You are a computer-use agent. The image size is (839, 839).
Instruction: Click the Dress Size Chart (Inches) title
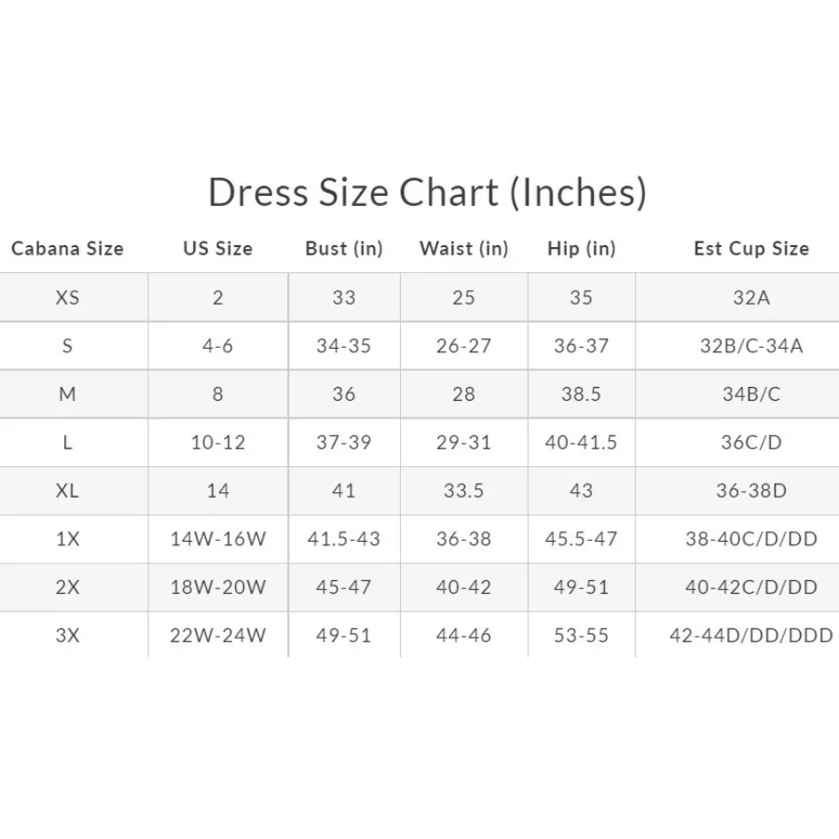click(x=427, y=192)
